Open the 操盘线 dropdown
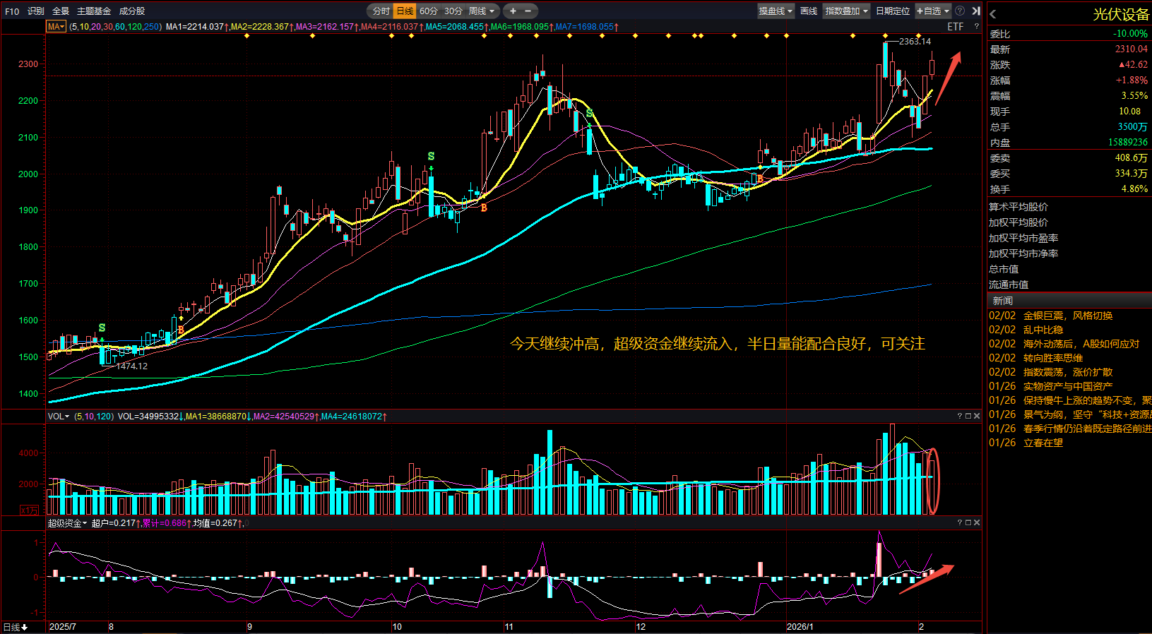The height and width of the screenshot is (634, 1152). [776, 11]
